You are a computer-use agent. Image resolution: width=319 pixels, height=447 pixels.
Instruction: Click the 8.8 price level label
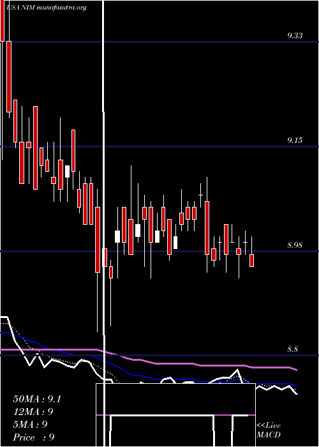click(x=293, y=349)
